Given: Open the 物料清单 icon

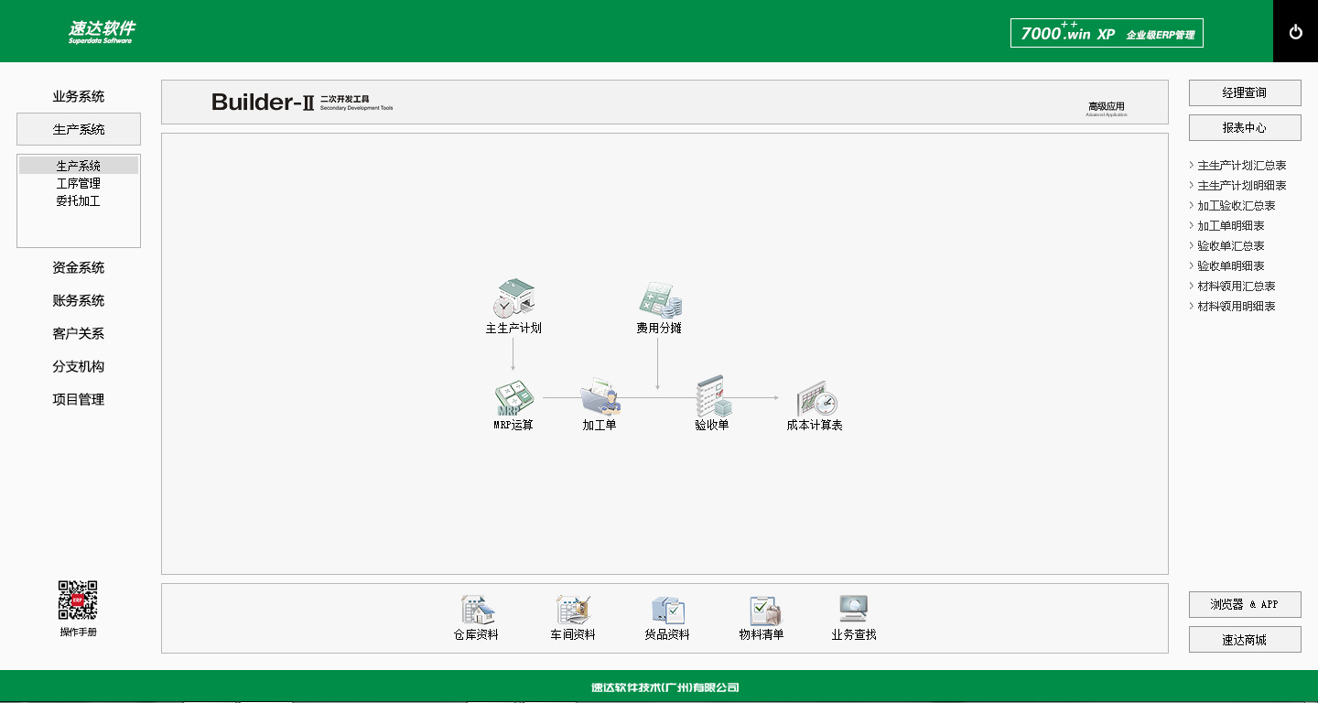Looking at the screenshot, I should pyautogui.click(x=762, y=611).
